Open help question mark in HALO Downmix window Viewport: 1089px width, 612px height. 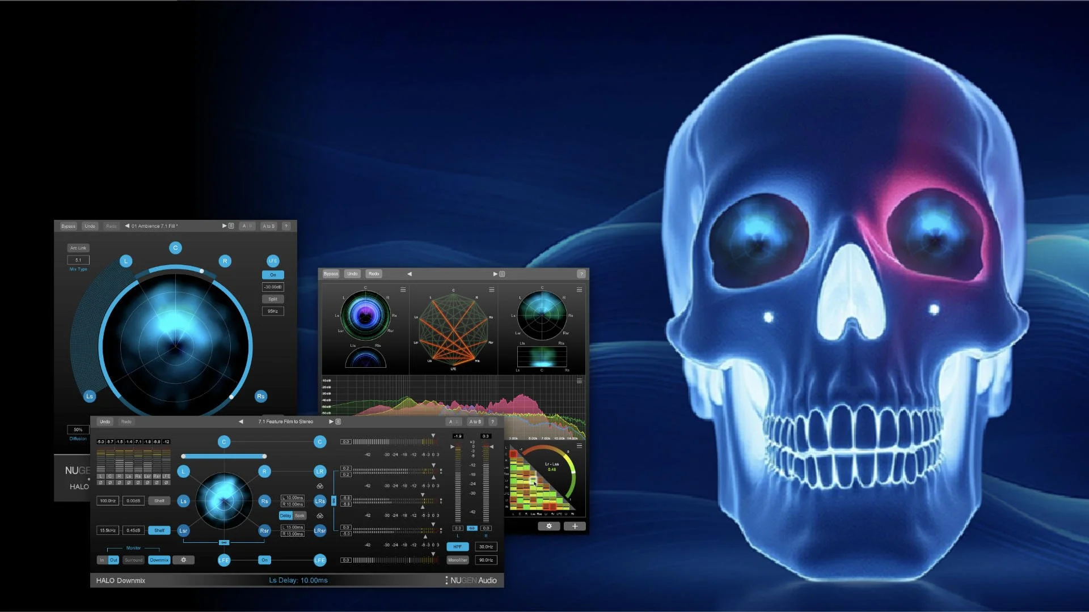[492, 422]
